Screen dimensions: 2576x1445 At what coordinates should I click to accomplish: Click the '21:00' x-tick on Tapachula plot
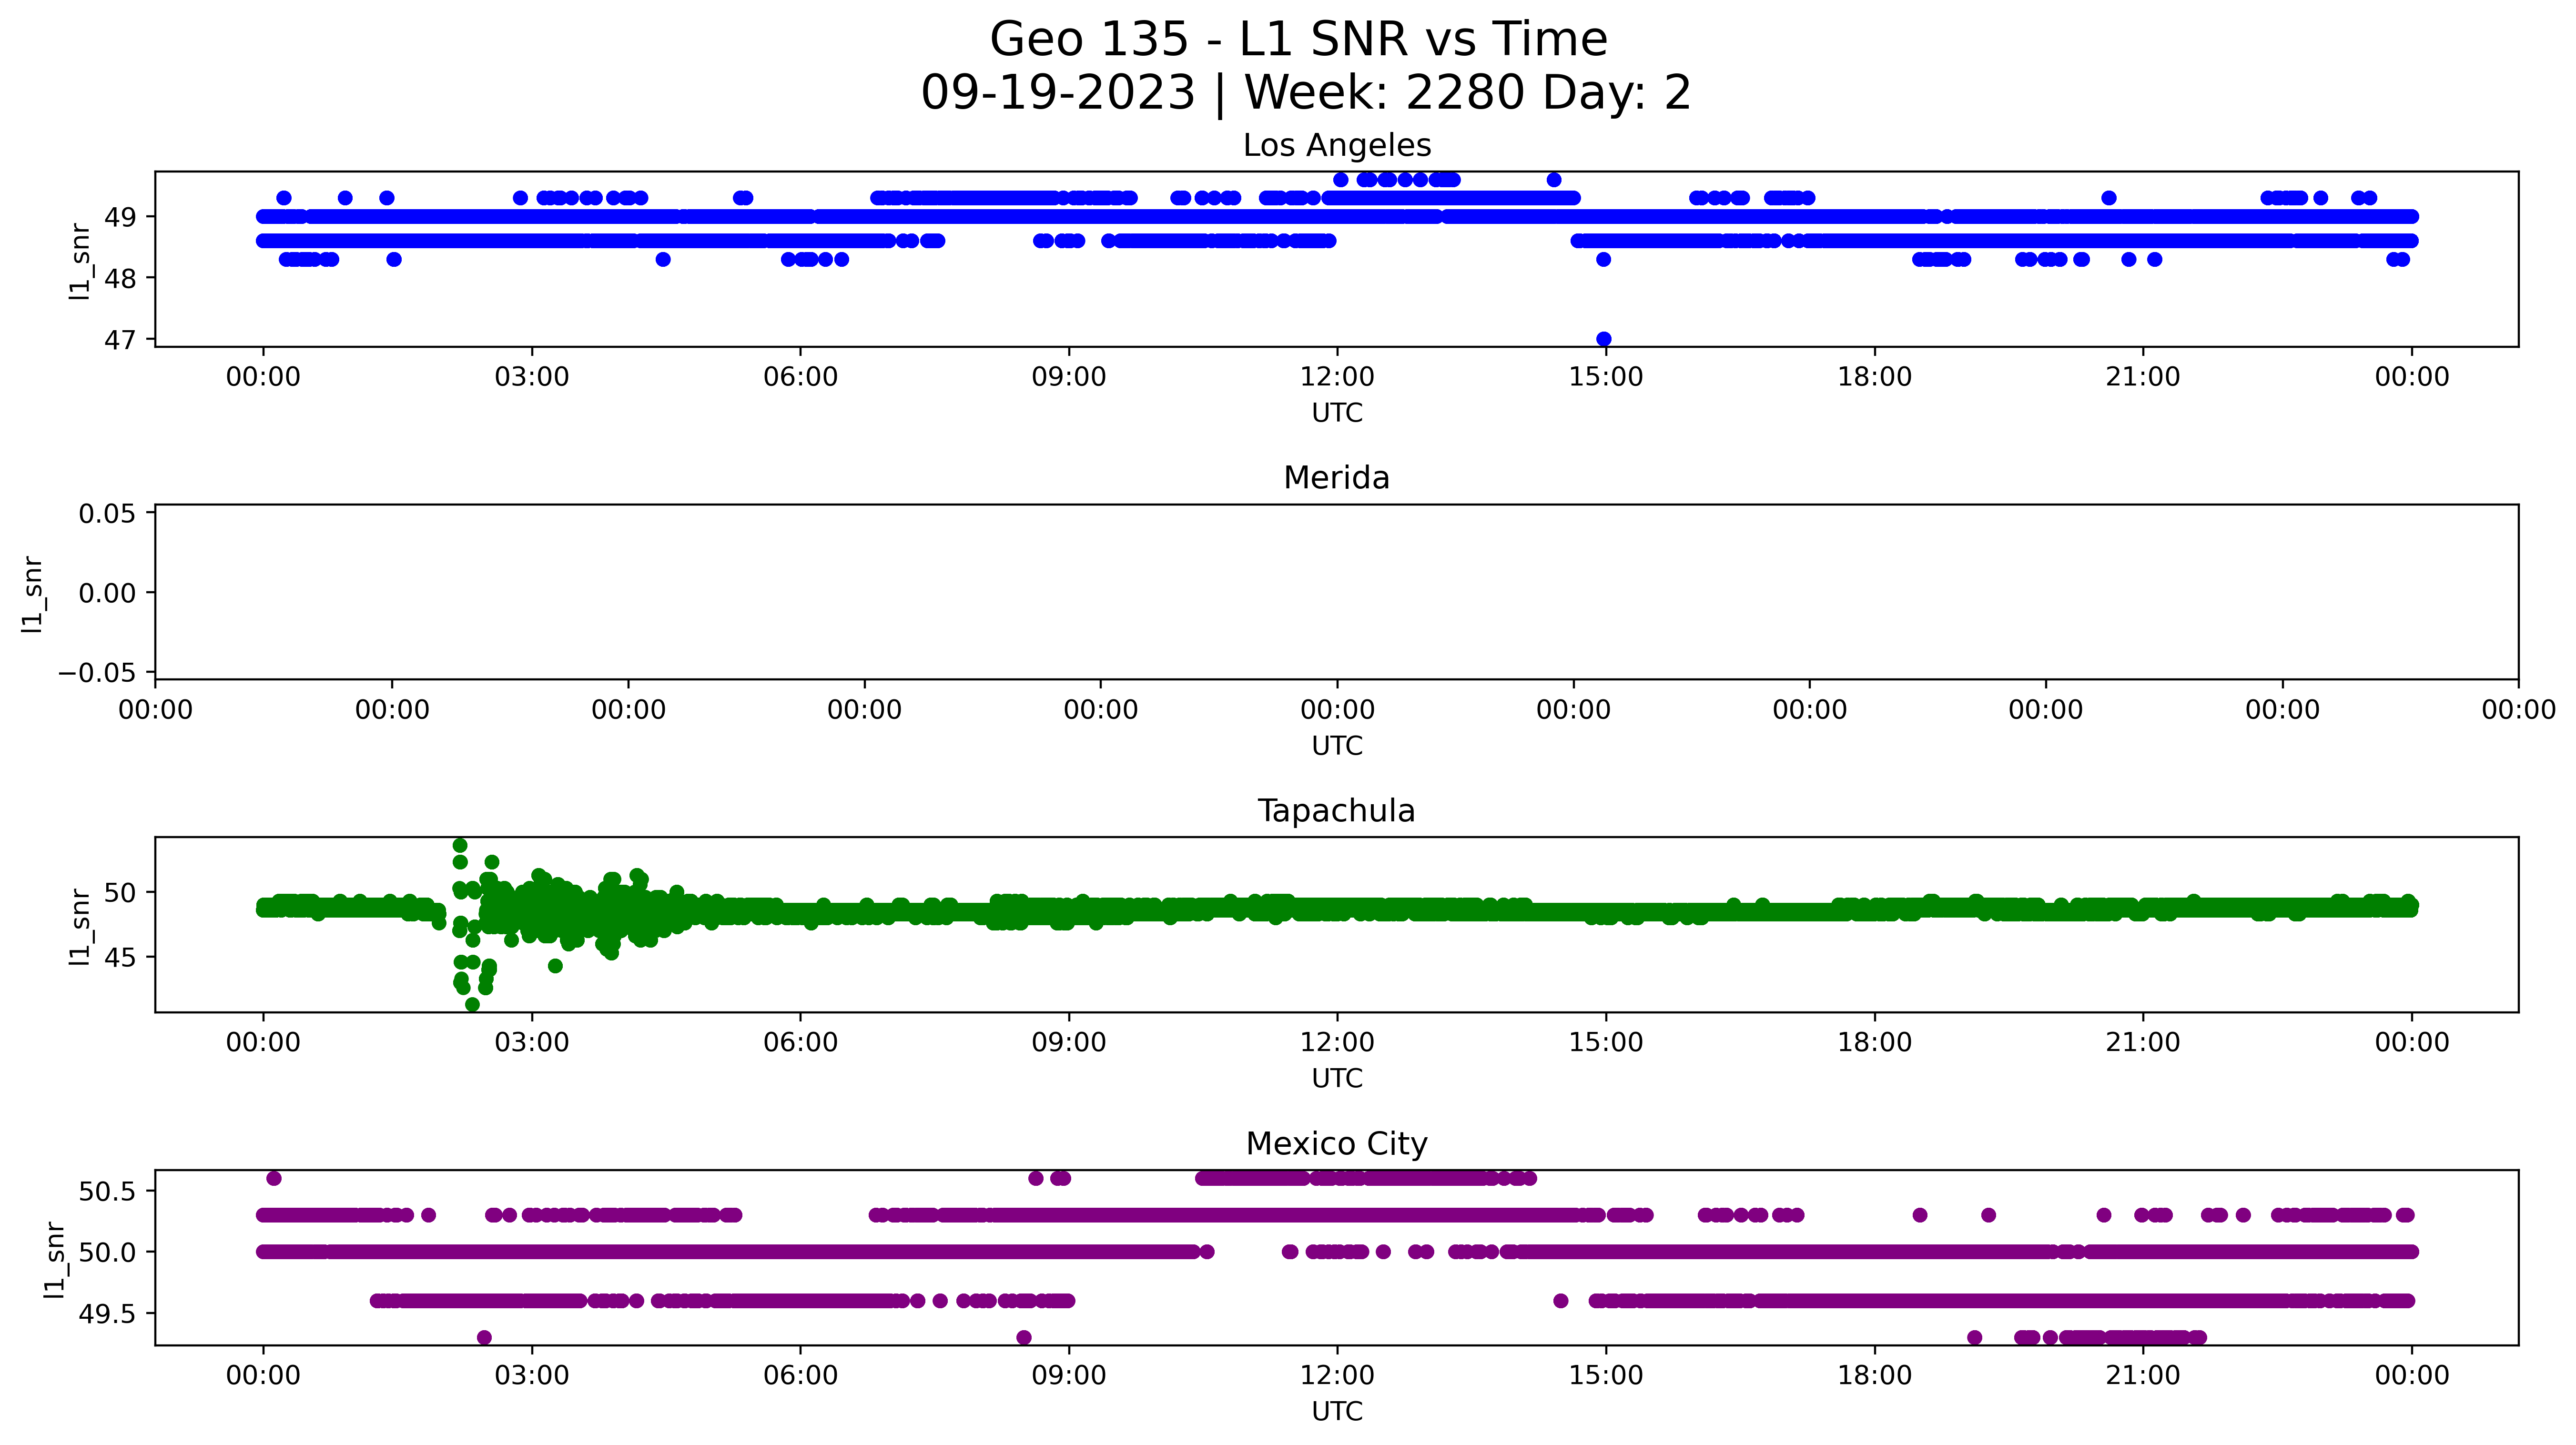(x=2143, y=1044)
